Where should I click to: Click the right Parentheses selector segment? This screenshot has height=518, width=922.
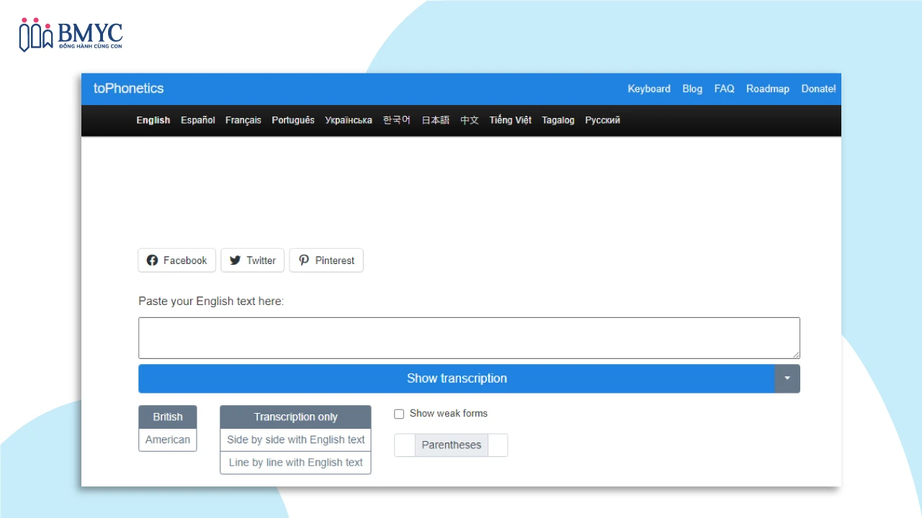tap(498, 445)
